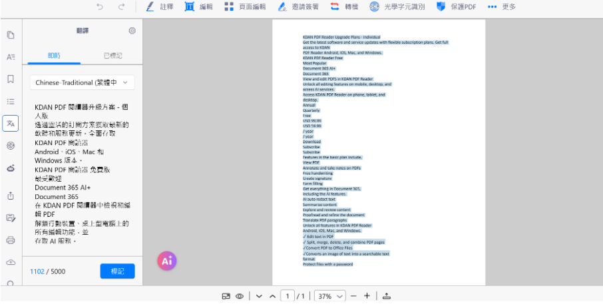Image resolution: width=603 pixels, height=304 pixels.
Task: Click the 轉檔 convert tool
Action: click(x=344, y=7)
